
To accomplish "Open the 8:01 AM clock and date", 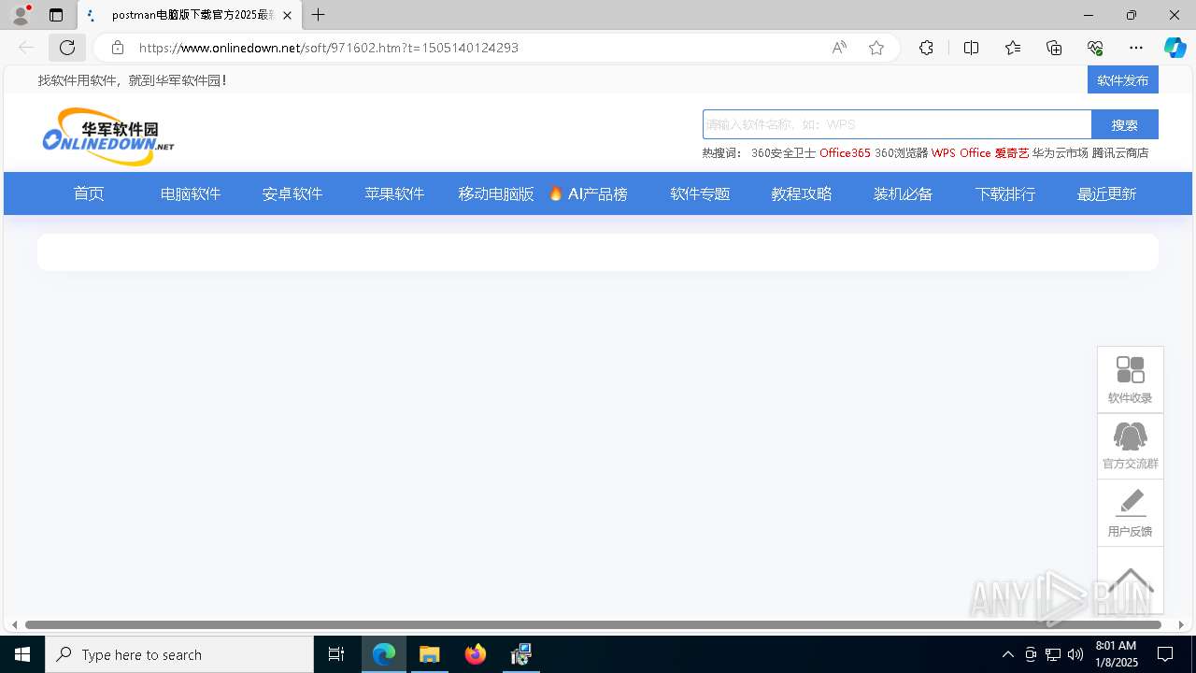I will point(1116,654).
